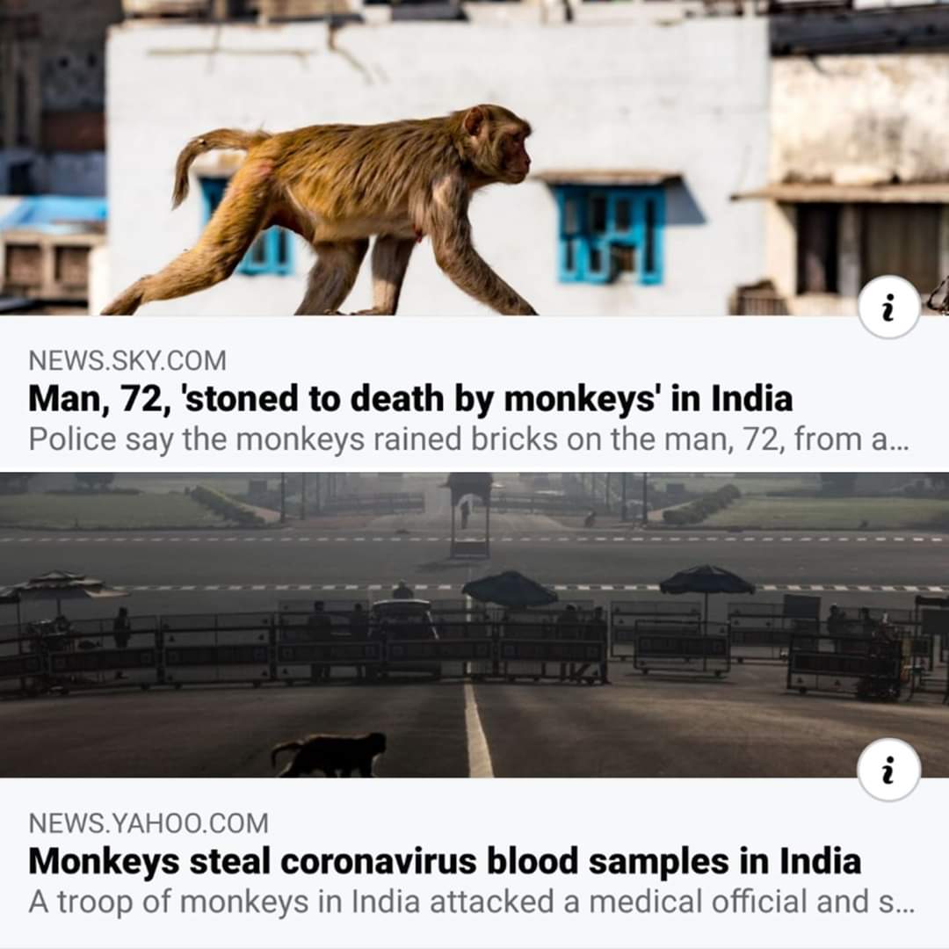The width and height of the screenshot is (949, 949).
Task: Click the central dark umbrella in road photo
Action: click(x=510, y=589)
